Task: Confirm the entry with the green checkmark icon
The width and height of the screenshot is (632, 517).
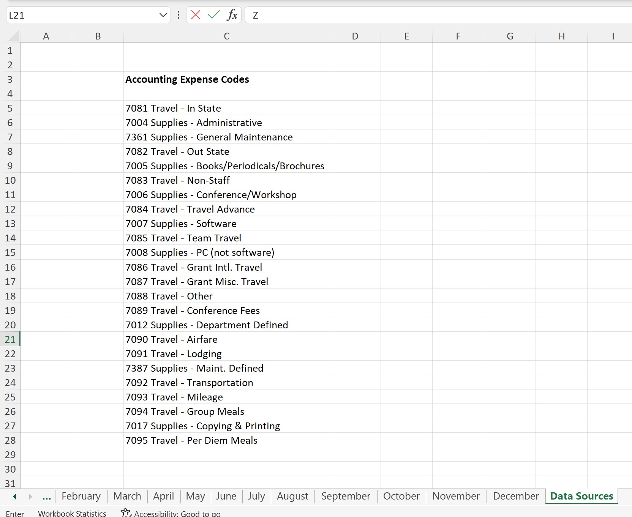Action: 213,15
